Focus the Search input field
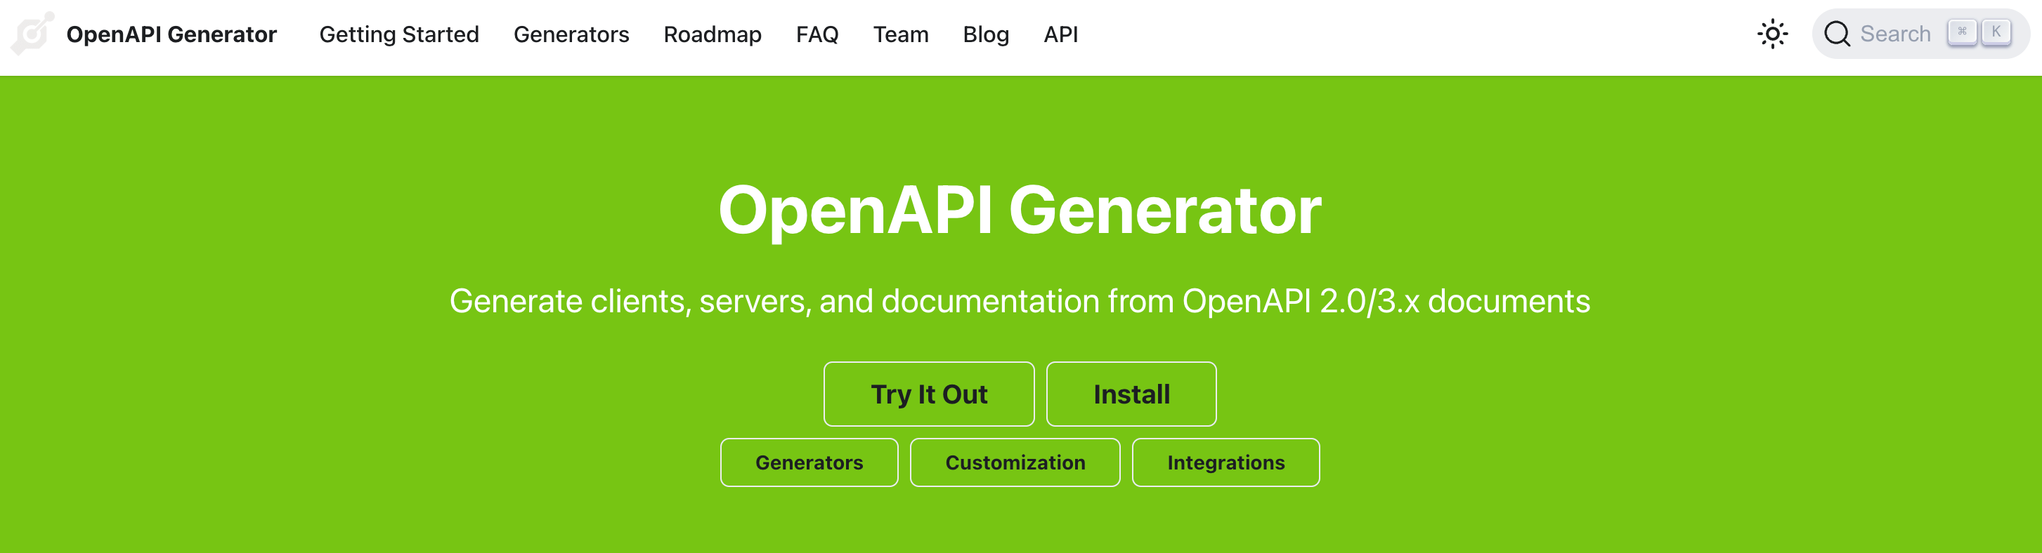2042x553 pixels. click(x=1894, y=34)
